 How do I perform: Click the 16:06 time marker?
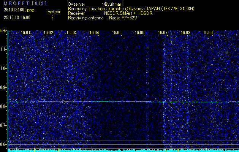pos(139,32)
